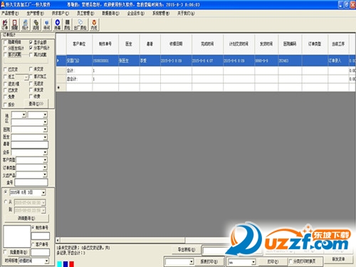Open the 质检 toolbar icon
356x267 pixels.
click(67, 25)
